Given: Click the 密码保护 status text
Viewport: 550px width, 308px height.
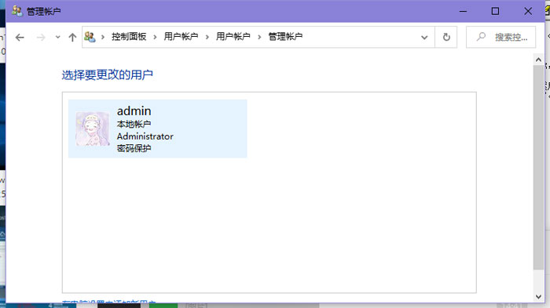Looking at the screenshot, I should 134,148.
